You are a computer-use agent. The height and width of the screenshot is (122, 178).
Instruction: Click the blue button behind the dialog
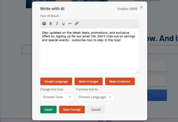[x=157, y=95]
